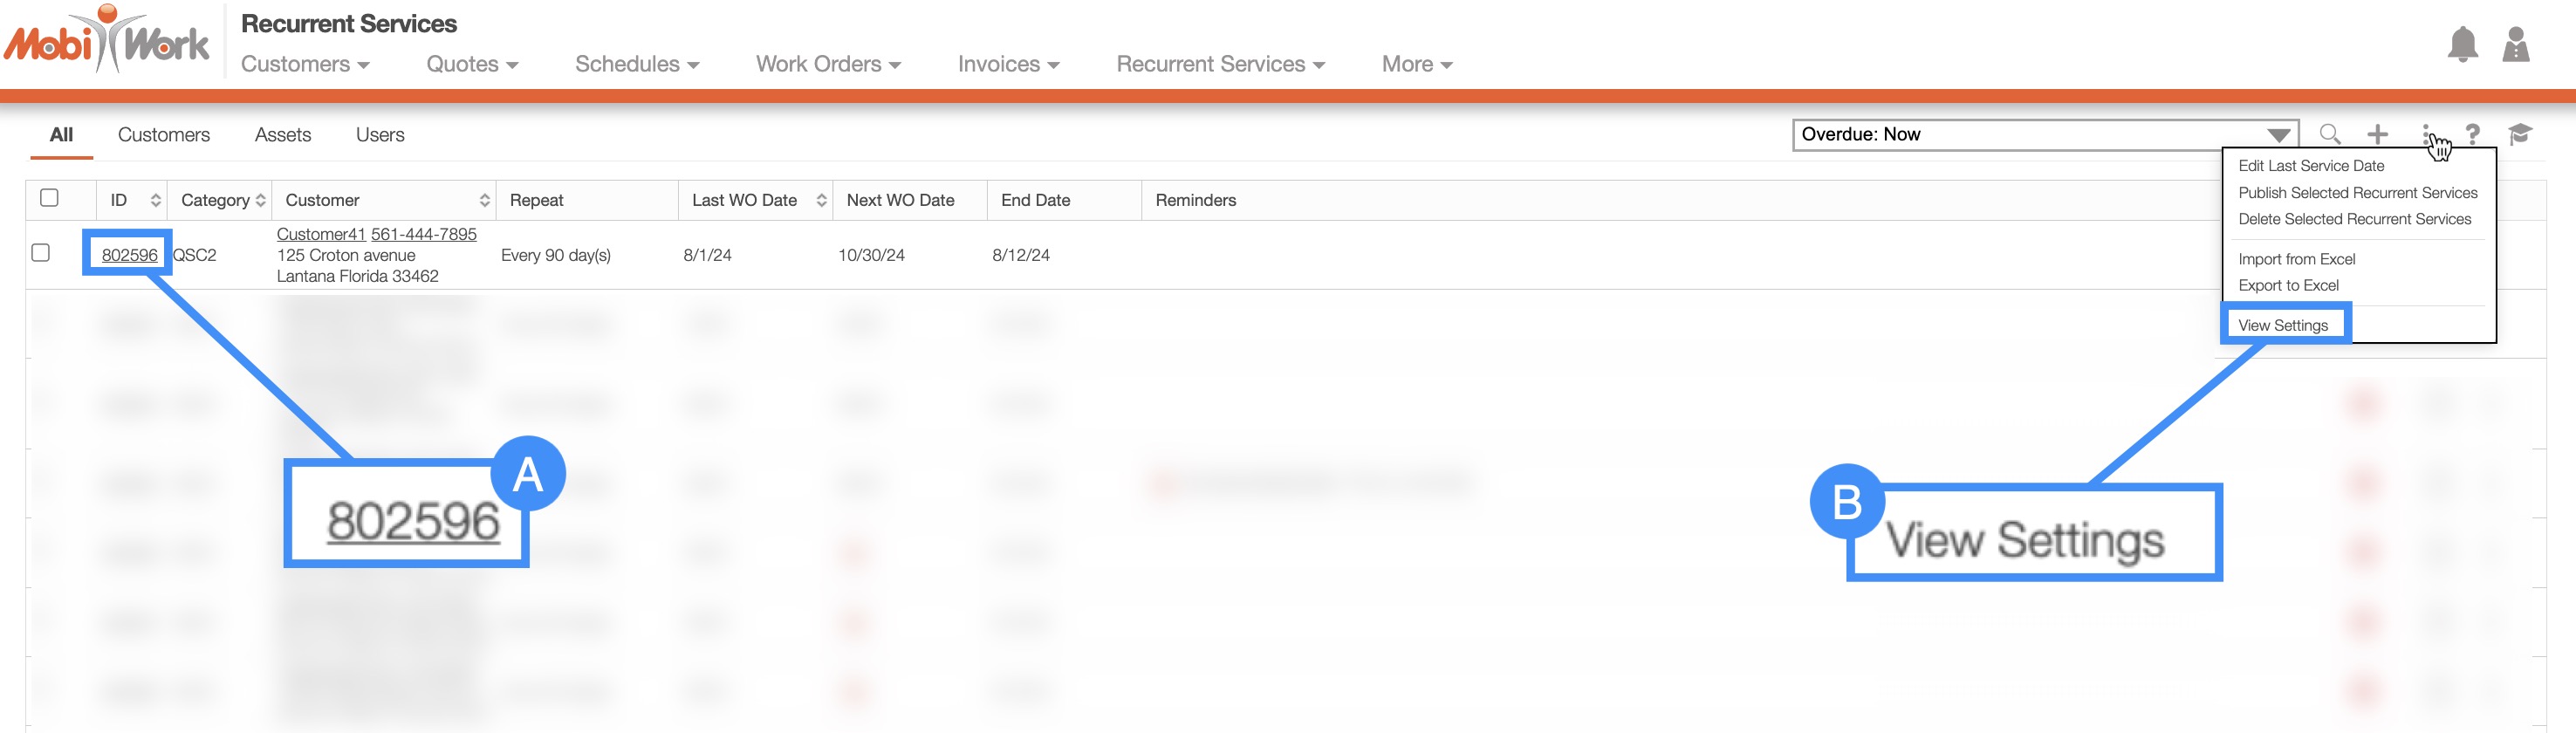
Task: Click the graduation cap training icon
Action: pyautogui.click(x=2519, y=134)
